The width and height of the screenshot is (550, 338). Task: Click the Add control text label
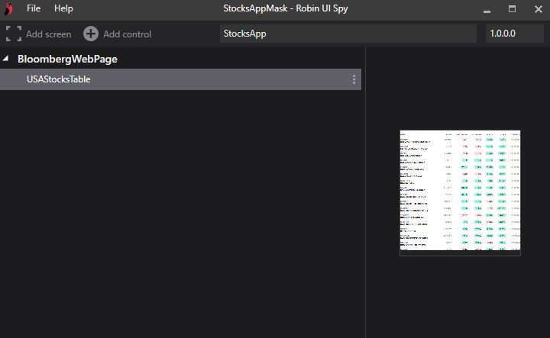127,34
